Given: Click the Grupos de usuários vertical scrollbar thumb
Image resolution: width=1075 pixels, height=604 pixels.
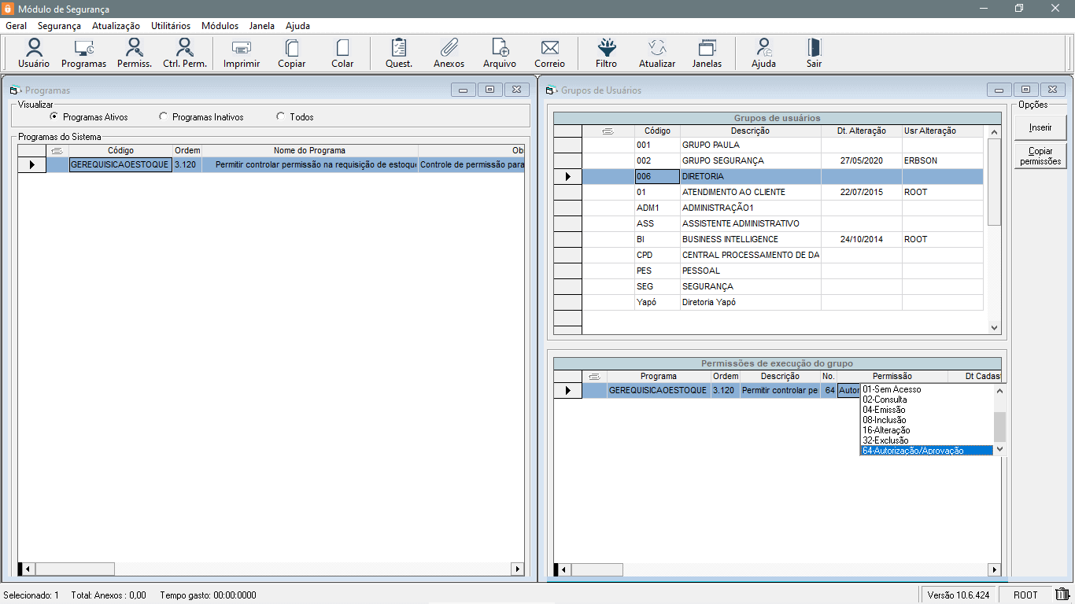Looking at the screenshot, I should click(x=994, y=182).
